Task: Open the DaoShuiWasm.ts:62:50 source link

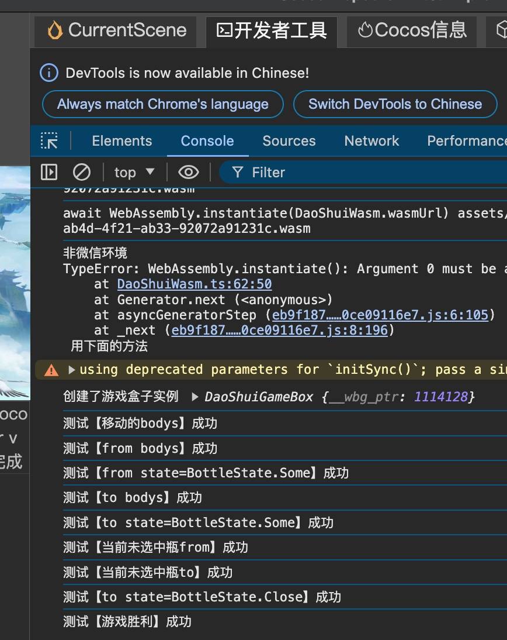Action: coord(194,284)
